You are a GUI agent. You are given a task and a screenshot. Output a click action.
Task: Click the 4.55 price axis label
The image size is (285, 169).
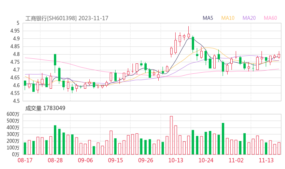[x=15, y=93]
